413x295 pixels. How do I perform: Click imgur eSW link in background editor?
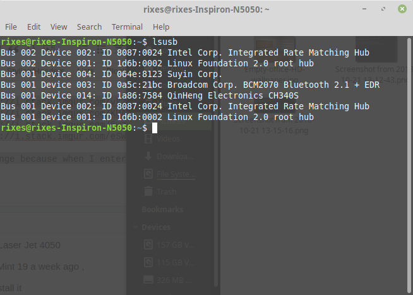63,136
